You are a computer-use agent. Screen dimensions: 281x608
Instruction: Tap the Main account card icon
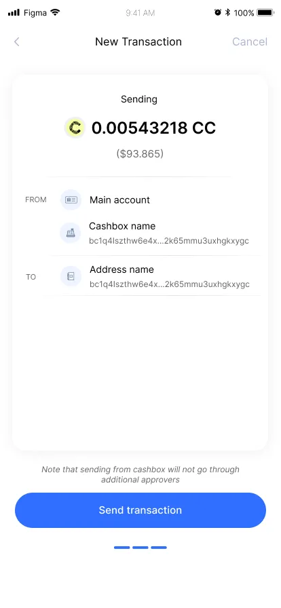(x=71, y=199)
